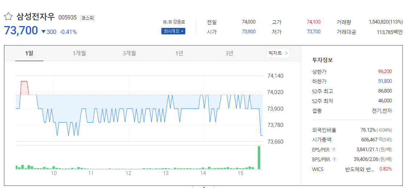
Task: Click the 투자정보 heading
Action: pos(322,60)
